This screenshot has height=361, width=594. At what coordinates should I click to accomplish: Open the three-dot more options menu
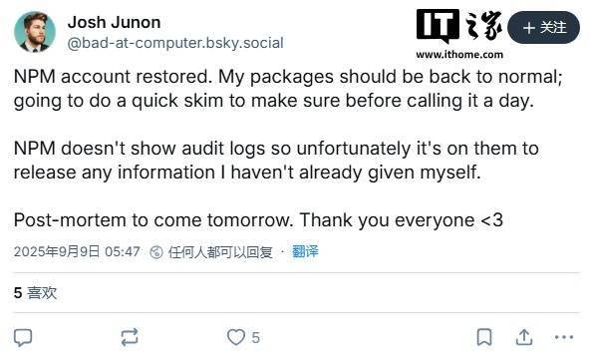564,337
